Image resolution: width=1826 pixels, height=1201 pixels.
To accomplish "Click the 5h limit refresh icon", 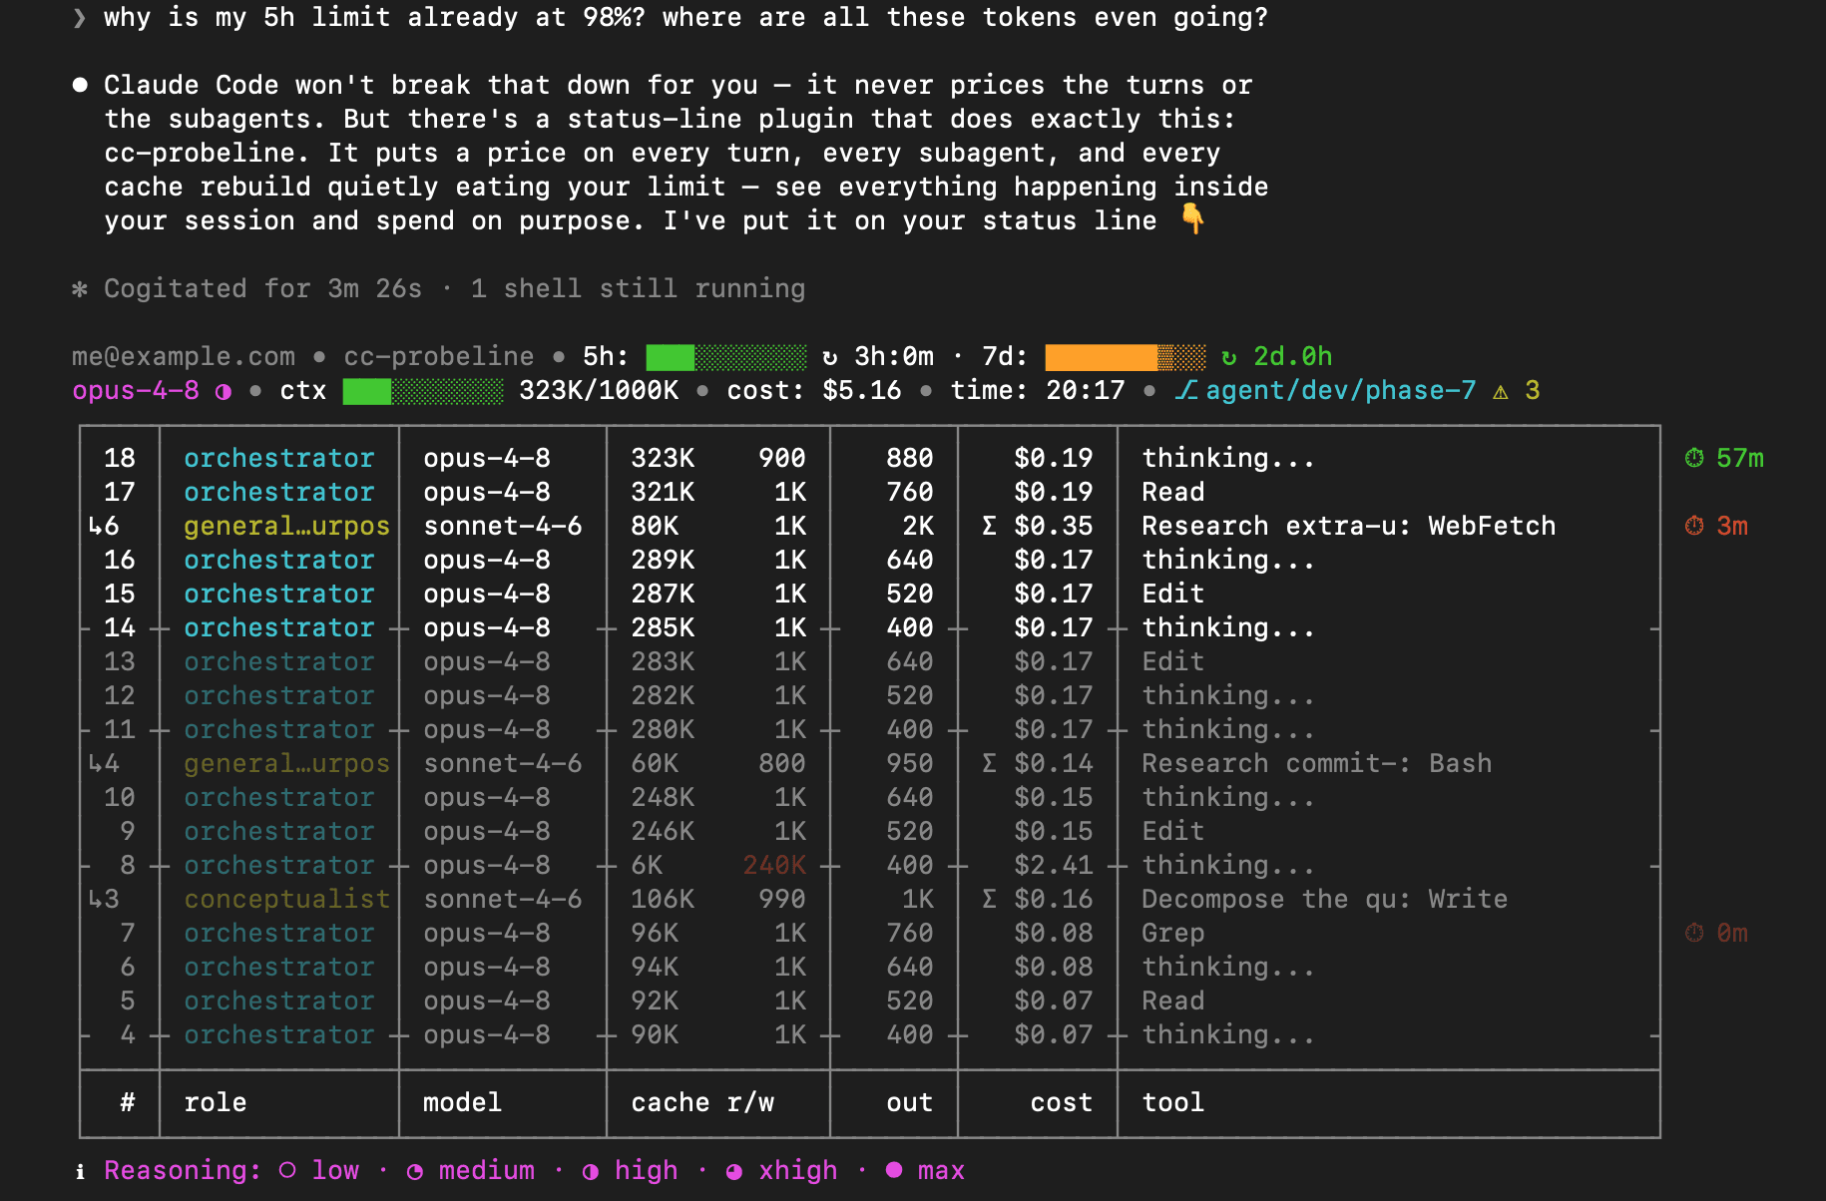I will coord(830,357).
